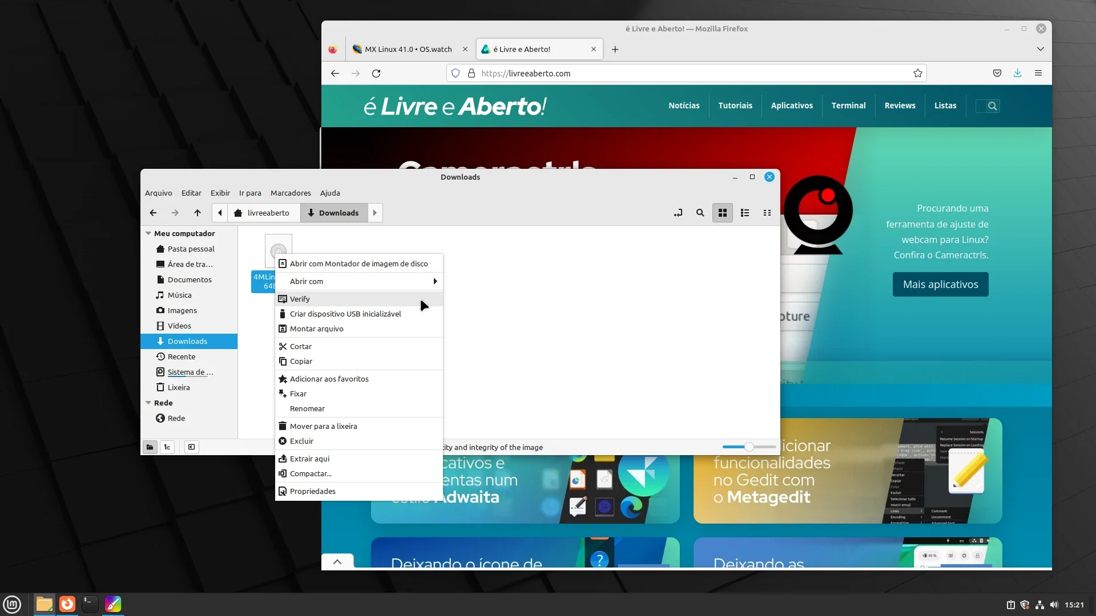The image size is (1096, 616).
Task: Toggle location entry in file manager
Action: (678, 213)
